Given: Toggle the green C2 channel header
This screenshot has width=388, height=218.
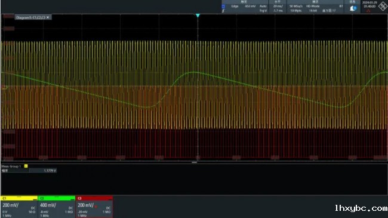Looking at the screenshot, I should (x=57, y=198).
